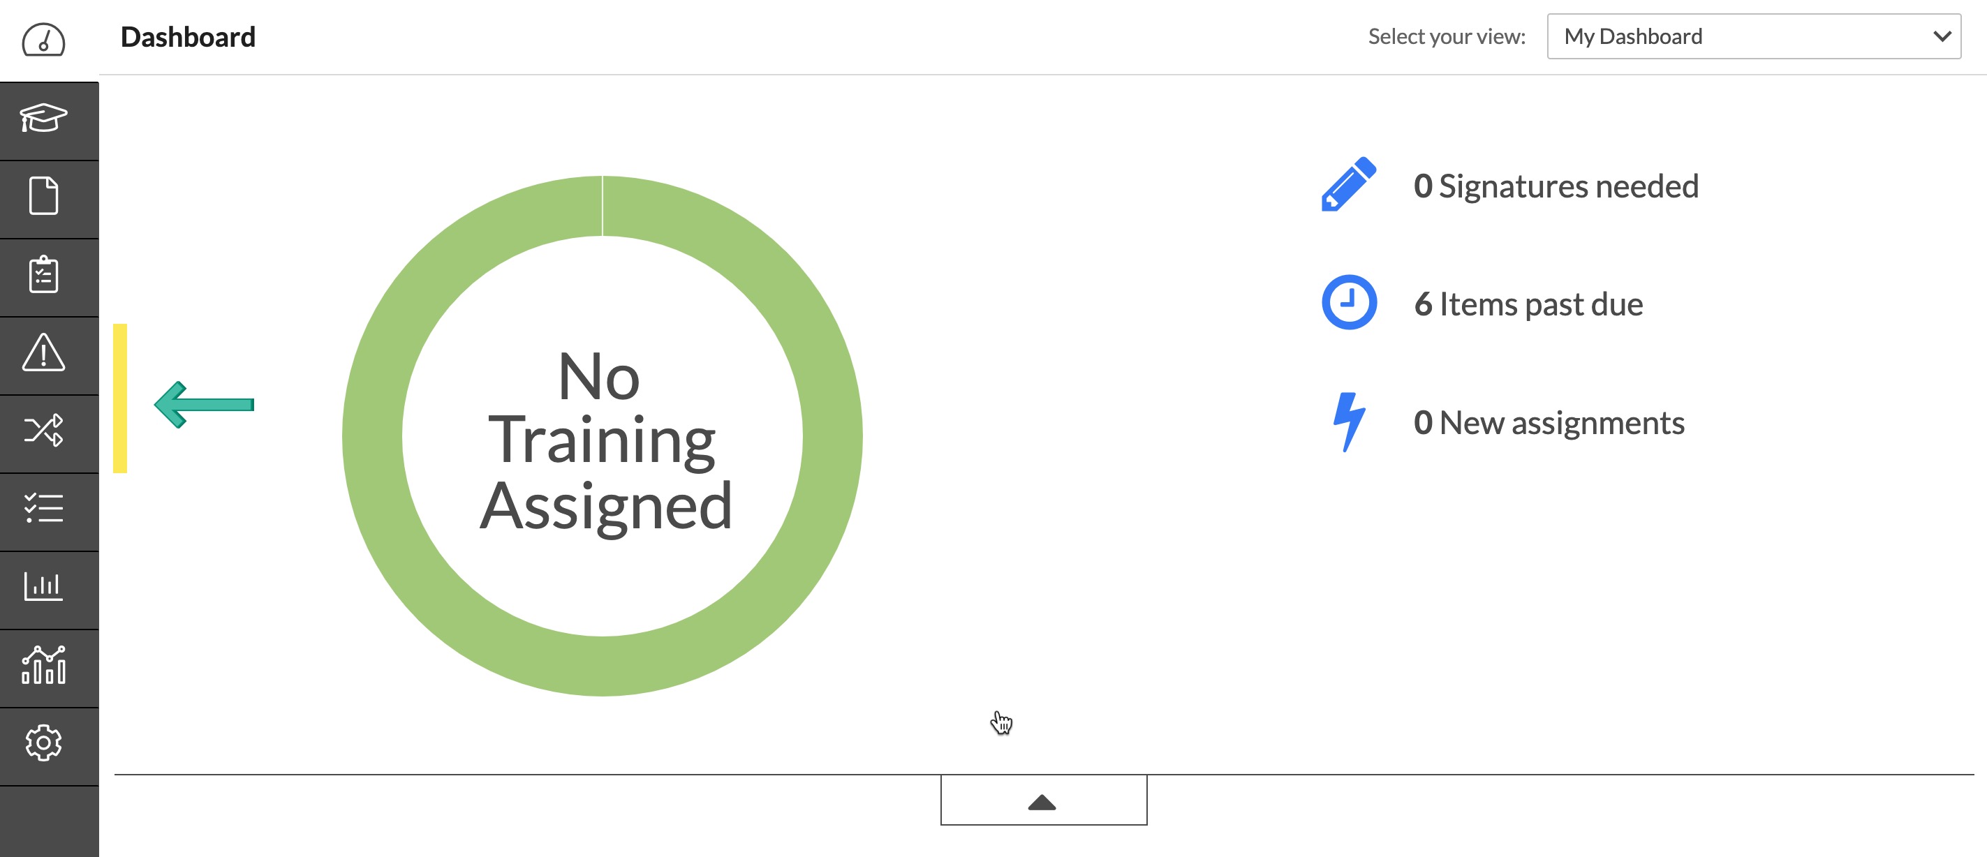Click the yellow vertical bar marker
Image resolution: width=1987 pixels, height=857 pixels.
pyautogui.click(x=120, y=398)
